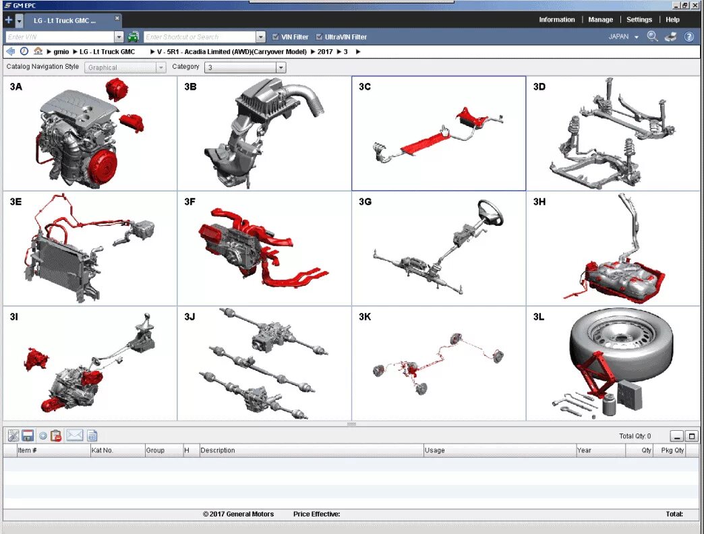704x534 pixels.
Task: Minimize the parts list panel
Action: click(x=676, y=436)
